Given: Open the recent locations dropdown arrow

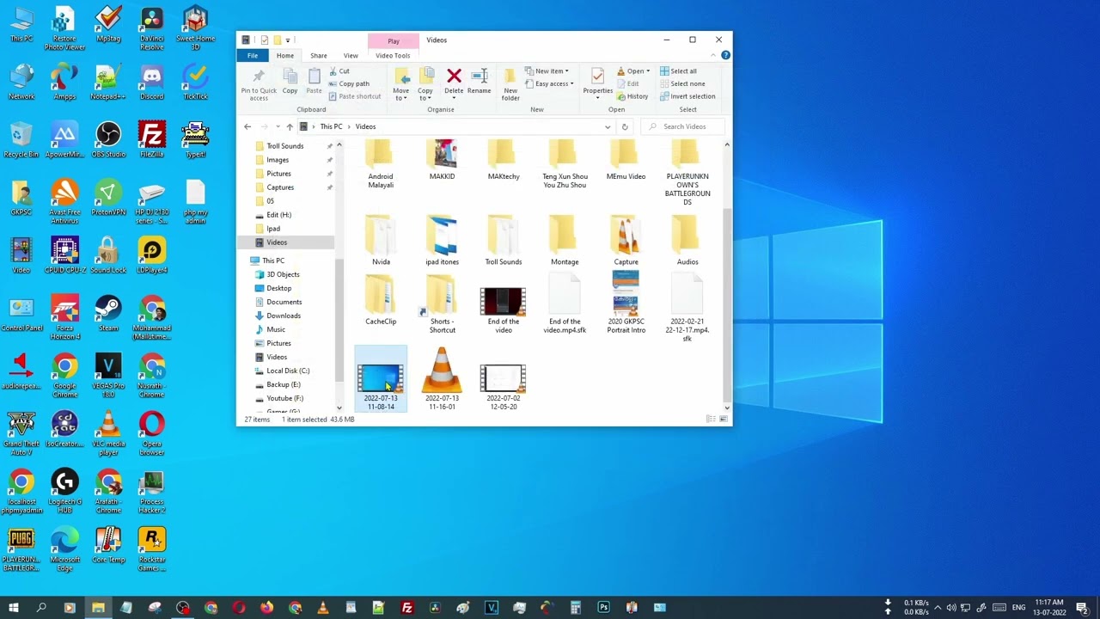Looking at the screenshot, I should click(x=278, y=126).
